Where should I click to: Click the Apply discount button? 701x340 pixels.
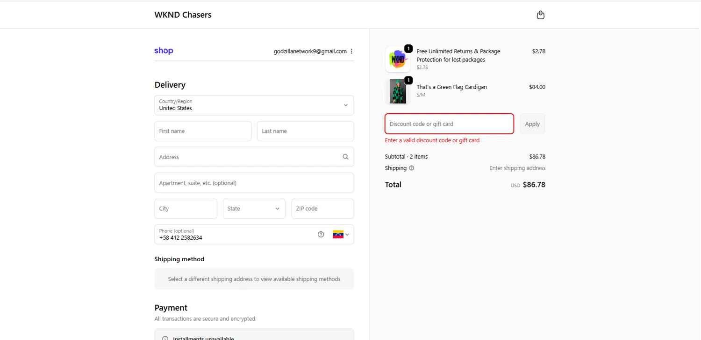pos(532,124)
